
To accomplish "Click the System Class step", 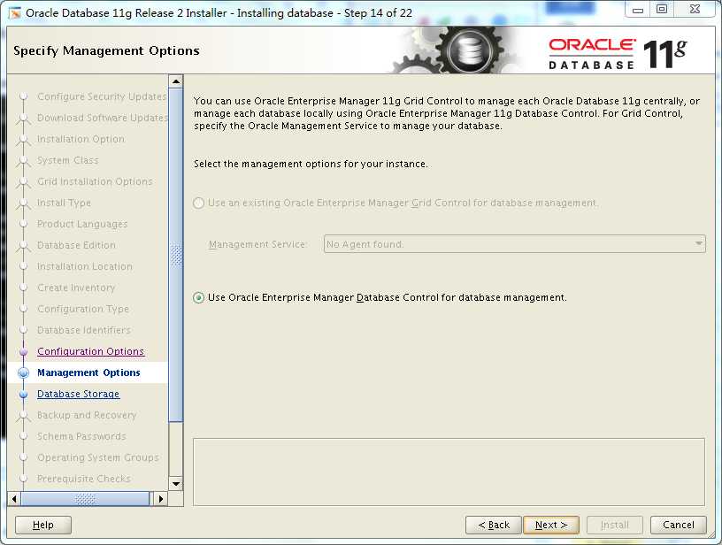I will pos(67,160).
